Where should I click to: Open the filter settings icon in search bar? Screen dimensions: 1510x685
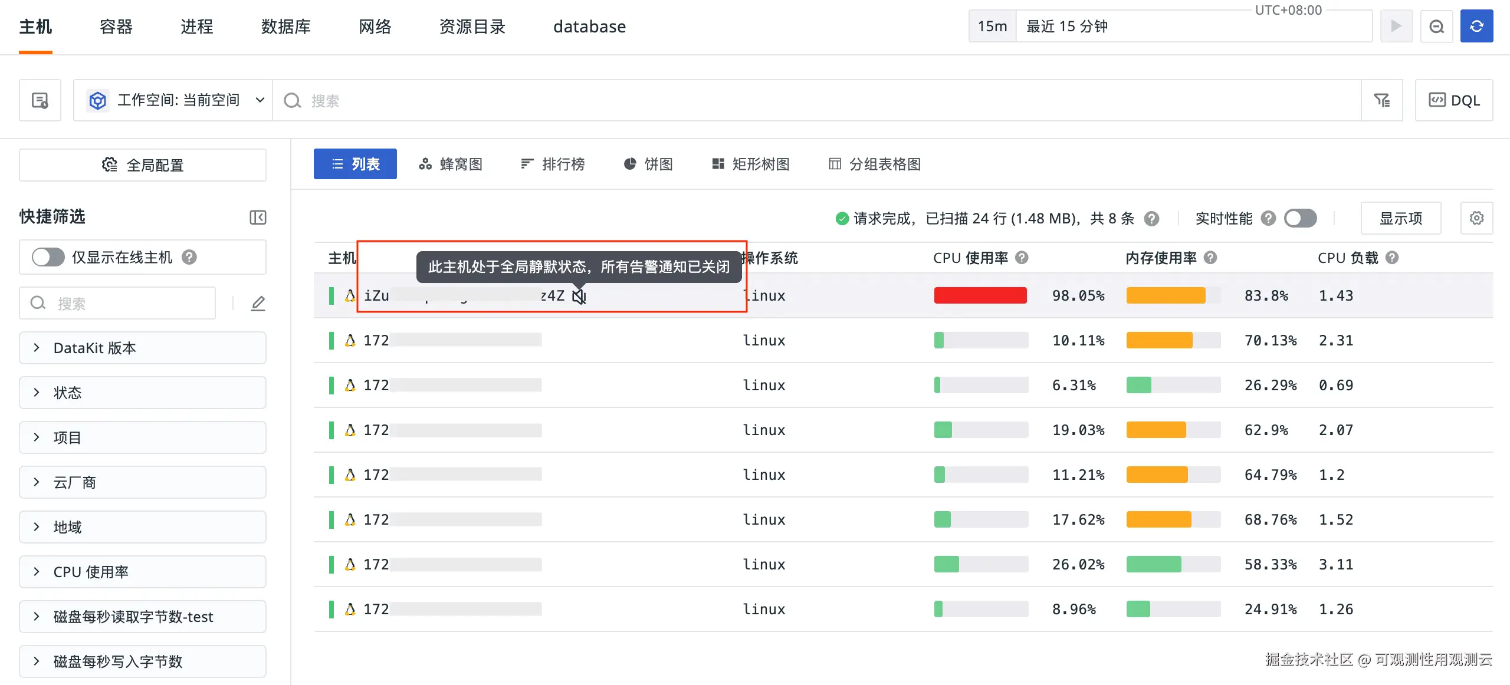(x=1381, y=101)
